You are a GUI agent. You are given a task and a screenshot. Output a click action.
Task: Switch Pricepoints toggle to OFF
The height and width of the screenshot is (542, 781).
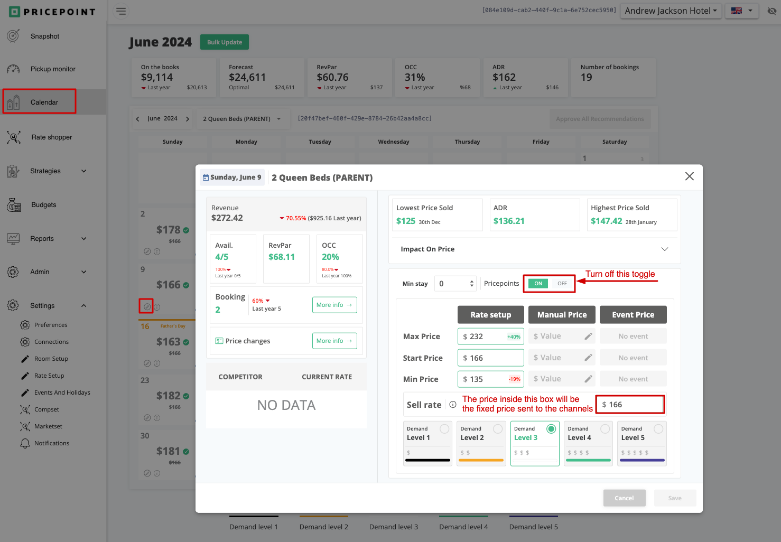(x=562, y=284)
